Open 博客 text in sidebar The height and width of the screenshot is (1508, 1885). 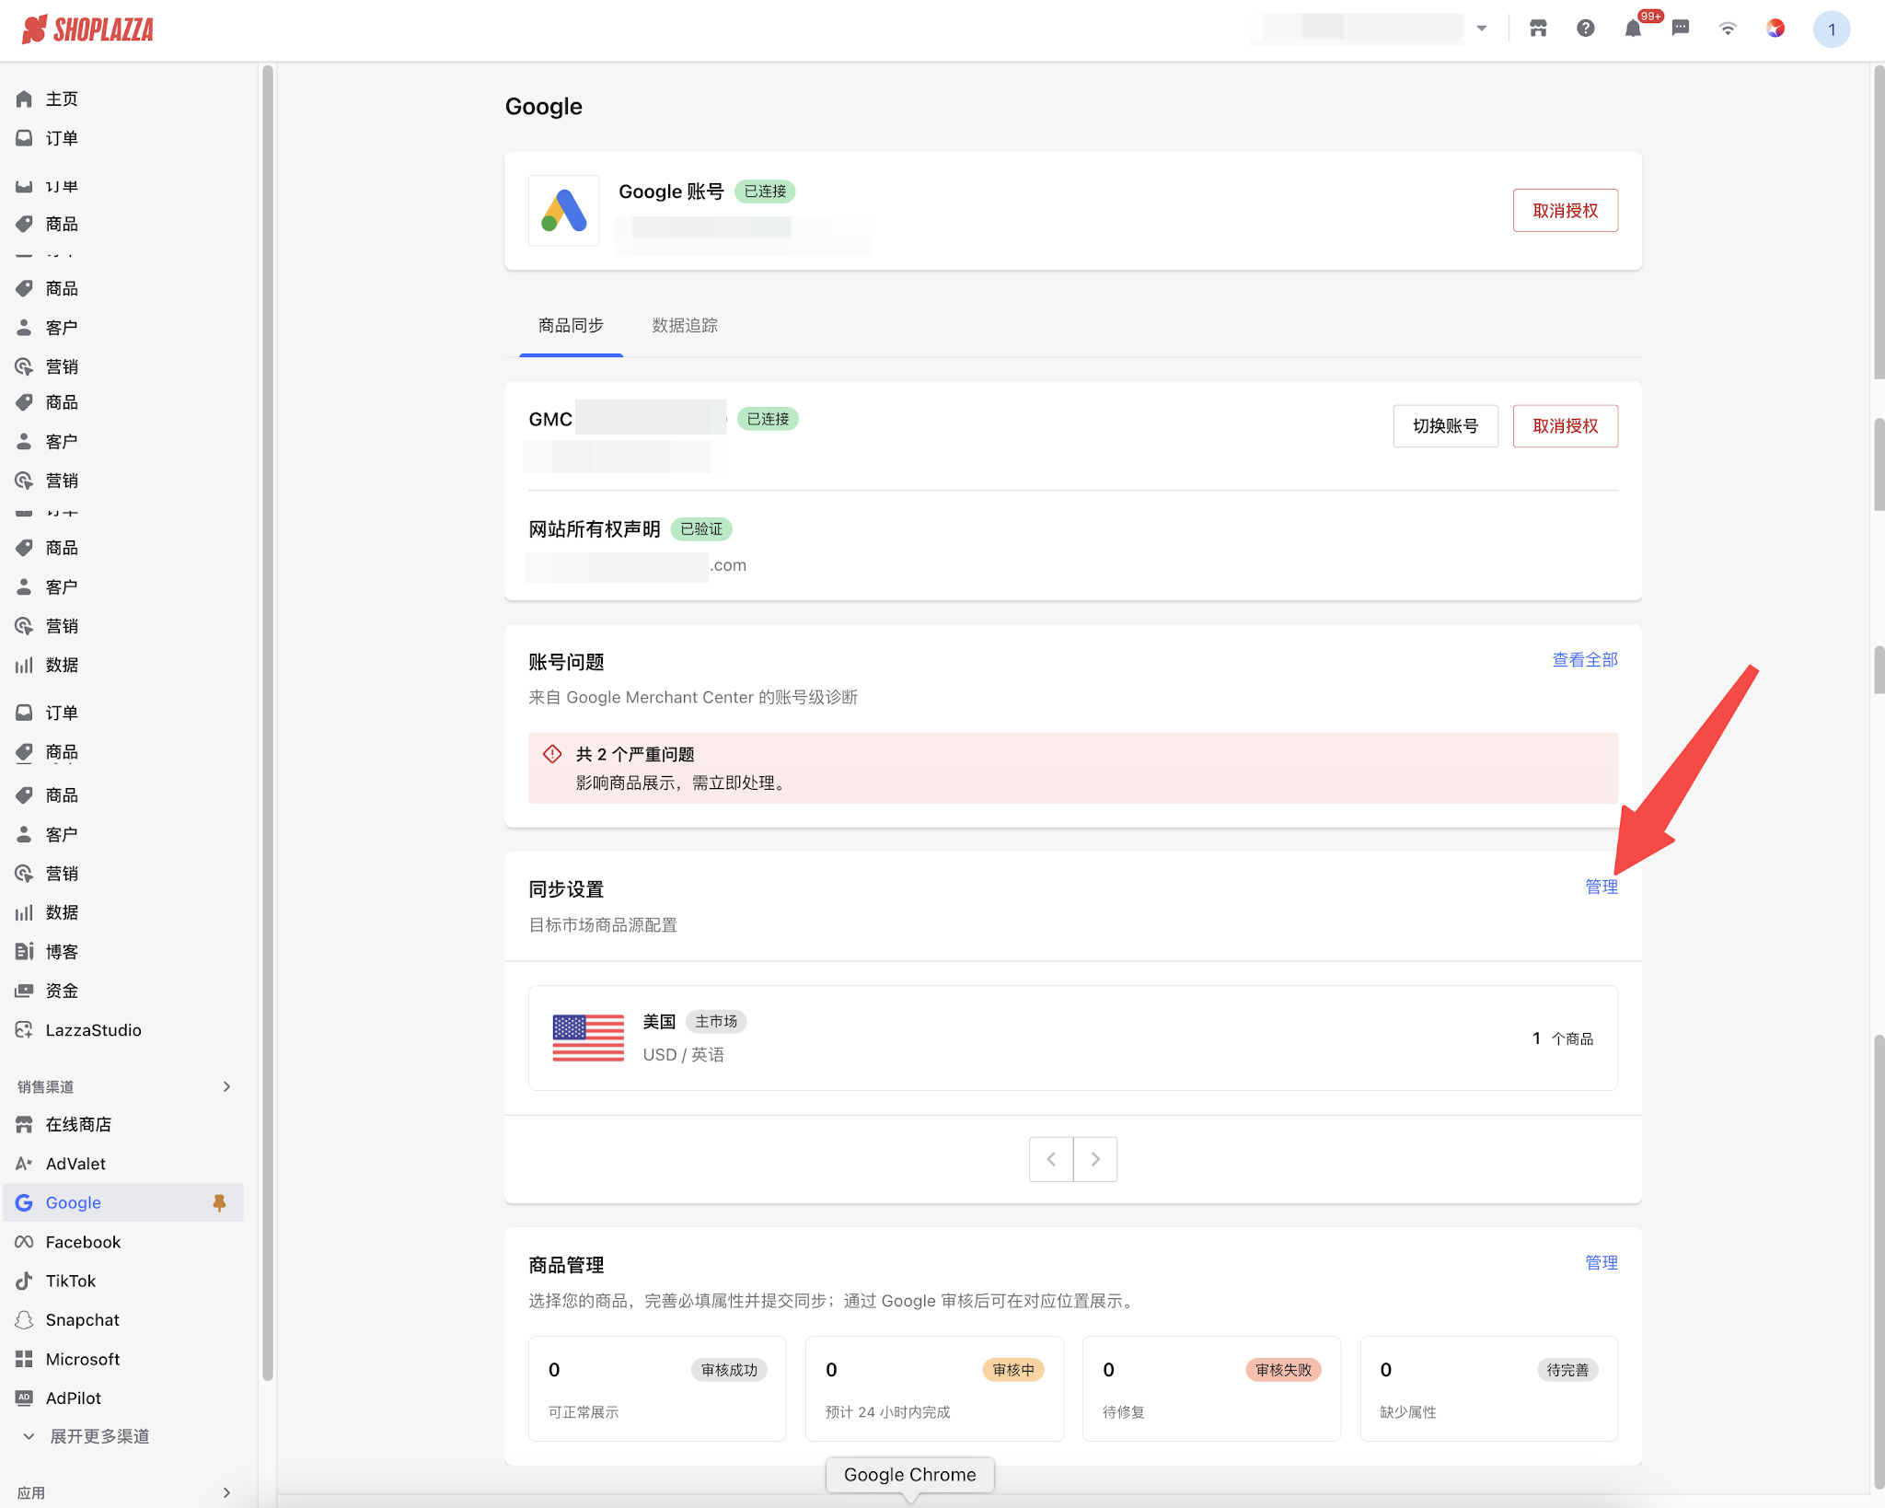click(x=62, y=951)
